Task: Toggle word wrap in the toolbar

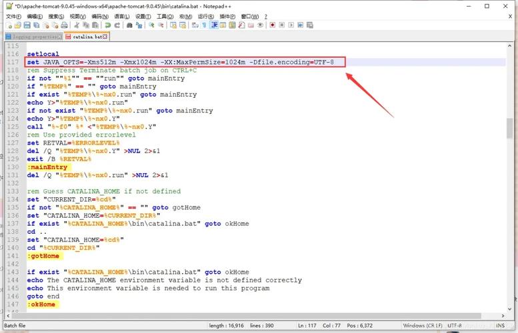Action: [195, 25]
